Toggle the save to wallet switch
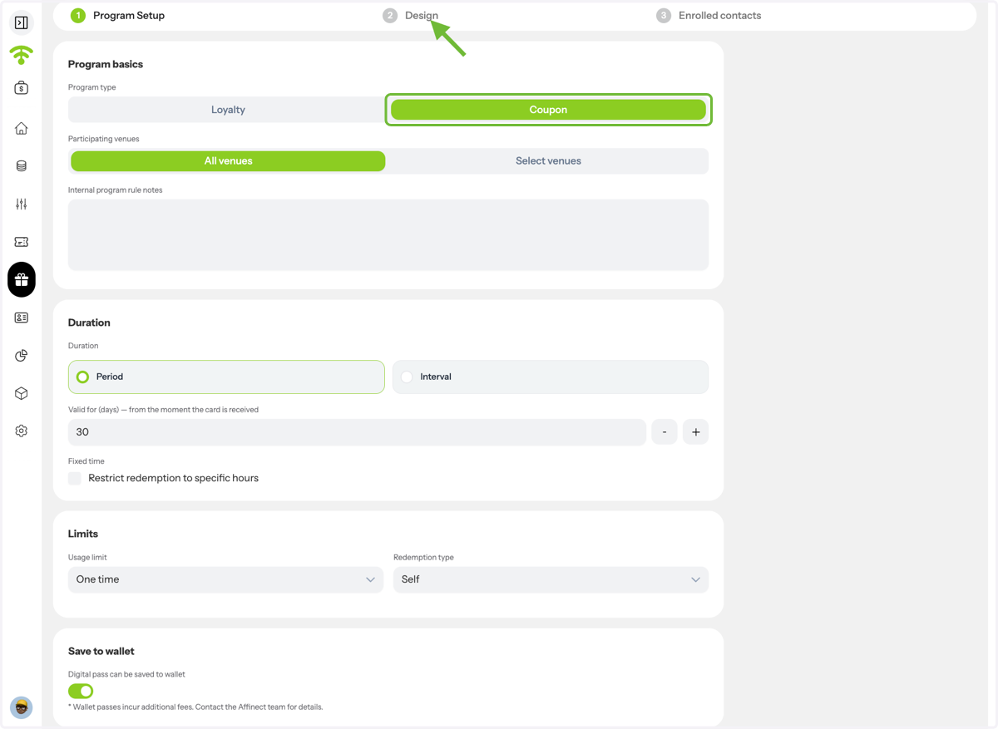Image resolution: width=998 pixels, height=729 pixels. coord(81,691)
